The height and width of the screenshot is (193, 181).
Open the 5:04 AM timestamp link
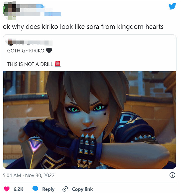(12, 175)
